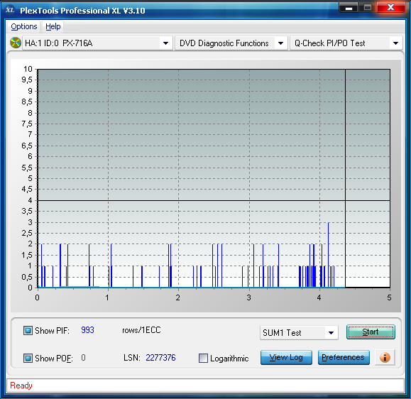Image resolution: width=411 pixels, height=399 pixels.
Task: Click the rows/1ECC label
Action: [x=141, y=330]
